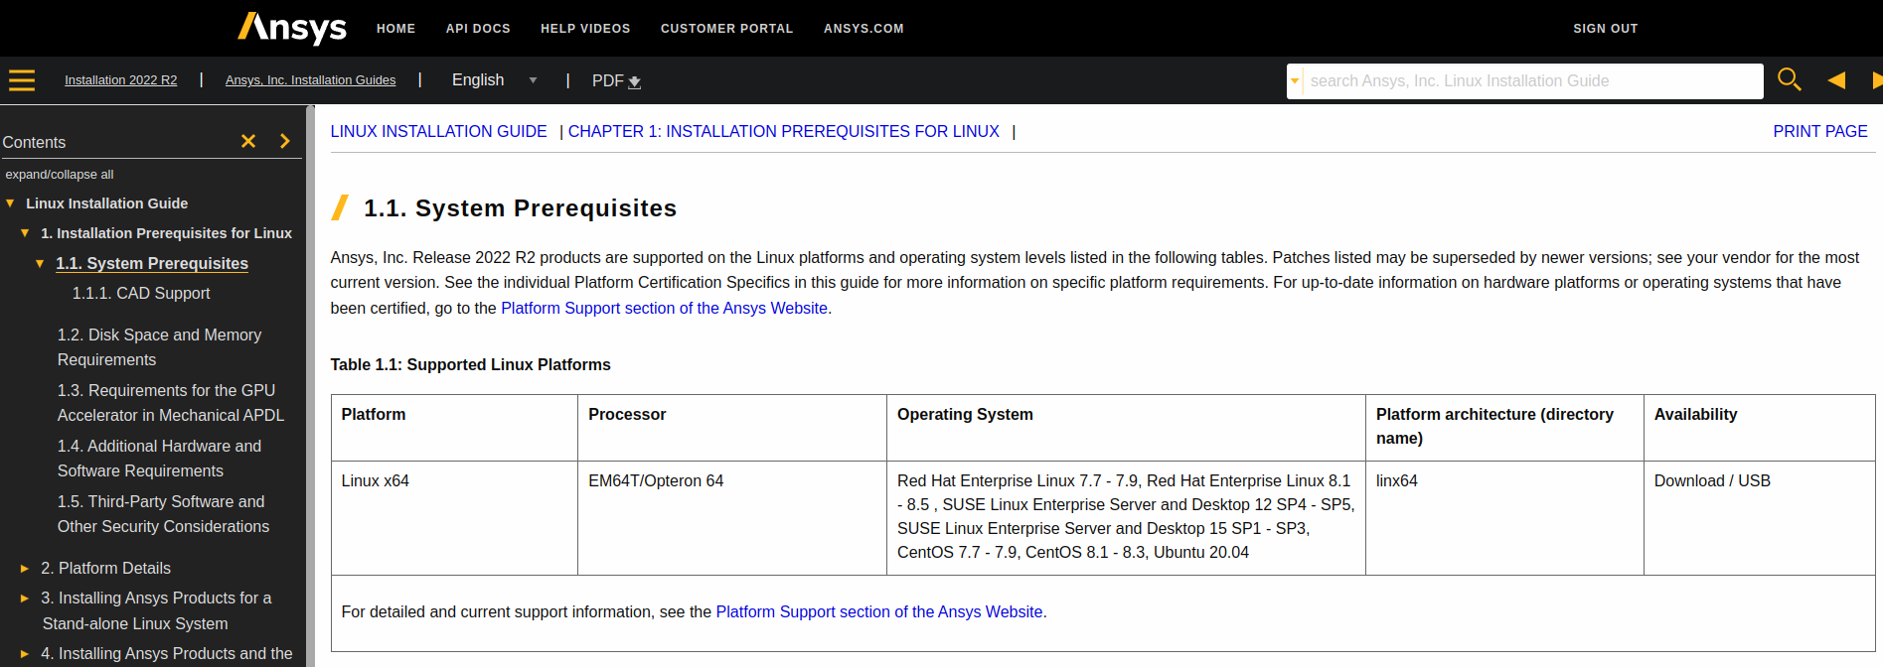The width and height of the screenshot is (1883, 667).
Task: Collapse the System Prerequisites tree node
Action: pyautogui.click(x=40, y=264)
